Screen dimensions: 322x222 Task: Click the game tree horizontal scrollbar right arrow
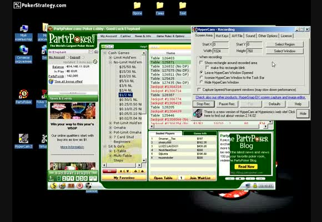[x=140, y=165]
